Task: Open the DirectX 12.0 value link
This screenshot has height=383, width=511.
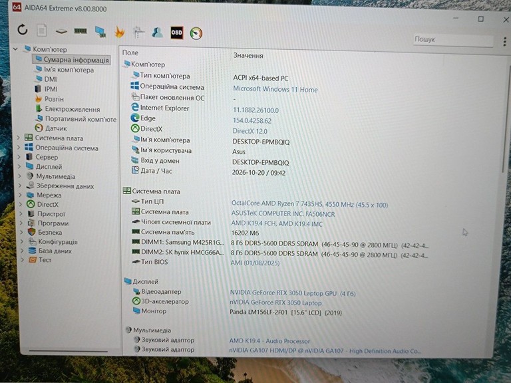Action: [x=250, y=131]
